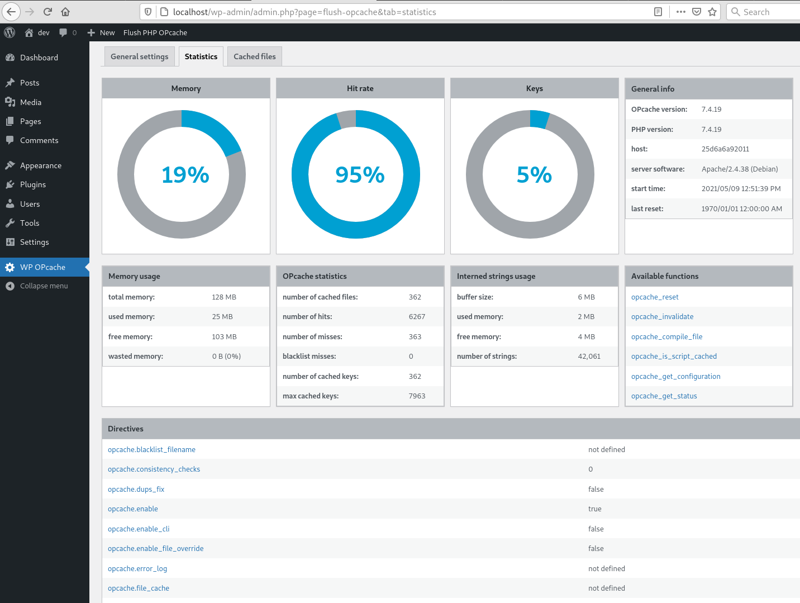Open Settings in the sidebar
Viewport: 800px width, 603px height.
(x=45, y=242)
